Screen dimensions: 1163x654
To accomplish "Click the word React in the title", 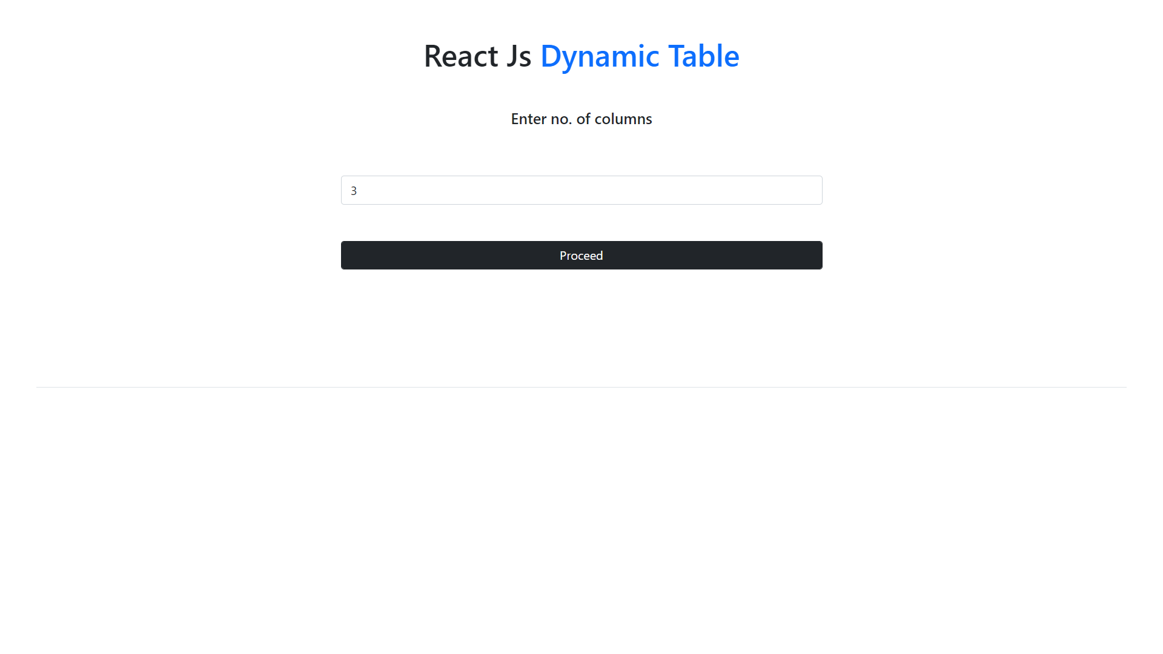I will [460, 56].
